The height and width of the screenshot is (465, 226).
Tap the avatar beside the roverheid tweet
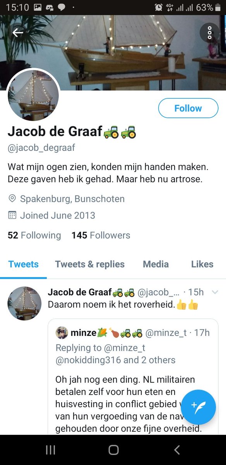click(x=24, y=303)
